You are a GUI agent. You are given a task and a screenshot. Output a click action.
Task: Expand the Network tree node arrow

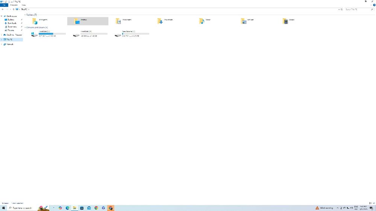(2, 44)
